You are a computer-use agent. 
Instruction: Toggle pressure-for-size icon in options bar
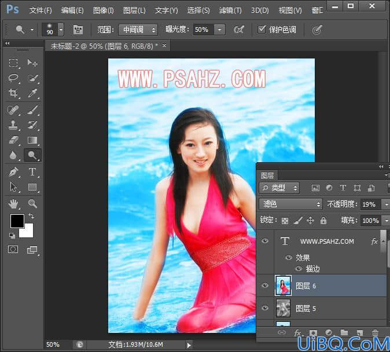[317, 30]
